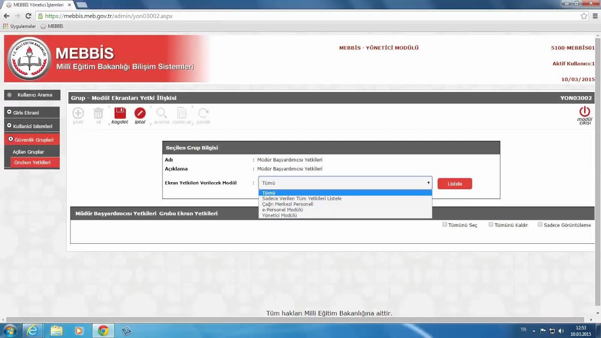Reload the page in Chrome
The image size is (601, 338).
click(28, 16)
